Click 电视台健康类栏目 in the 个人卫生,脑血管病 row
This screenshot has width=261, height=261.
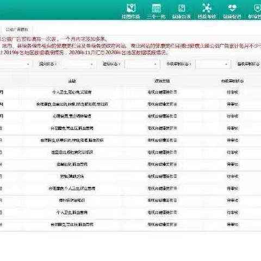(162, 213)
